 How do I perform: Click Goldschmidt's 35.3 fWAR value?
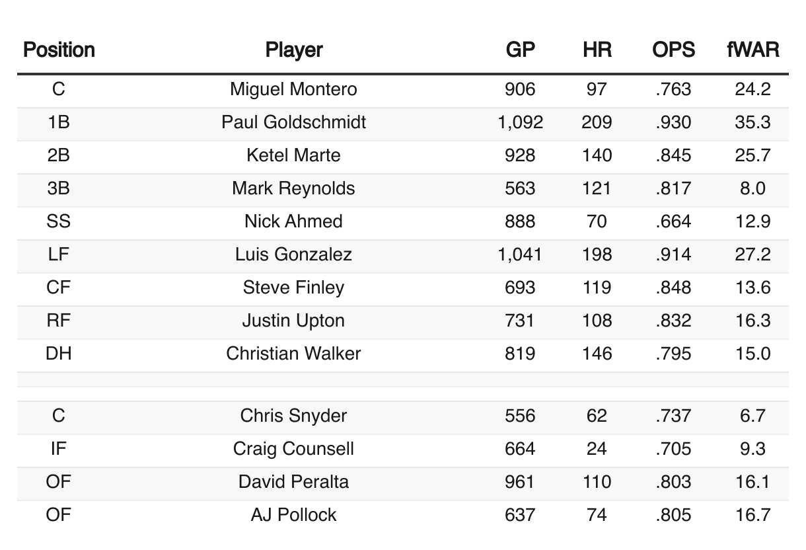pyautogui.click(x=752, y=122)
